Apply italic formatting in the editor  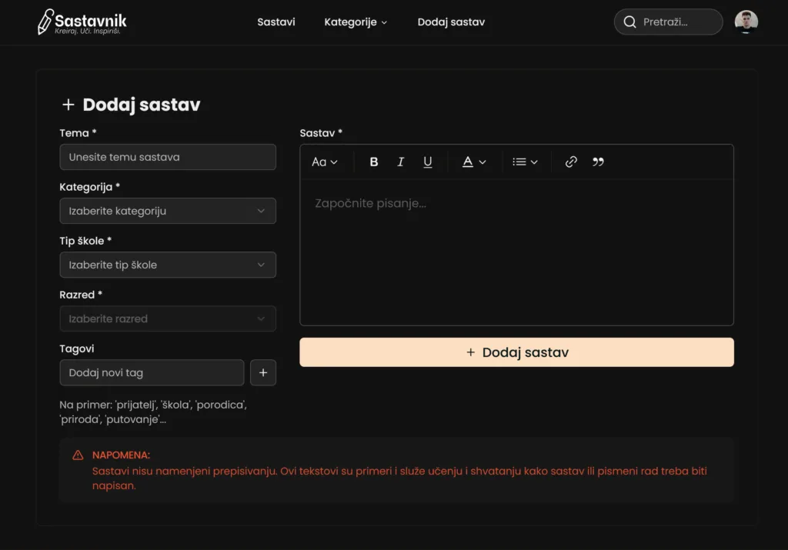tap(400, 162)
